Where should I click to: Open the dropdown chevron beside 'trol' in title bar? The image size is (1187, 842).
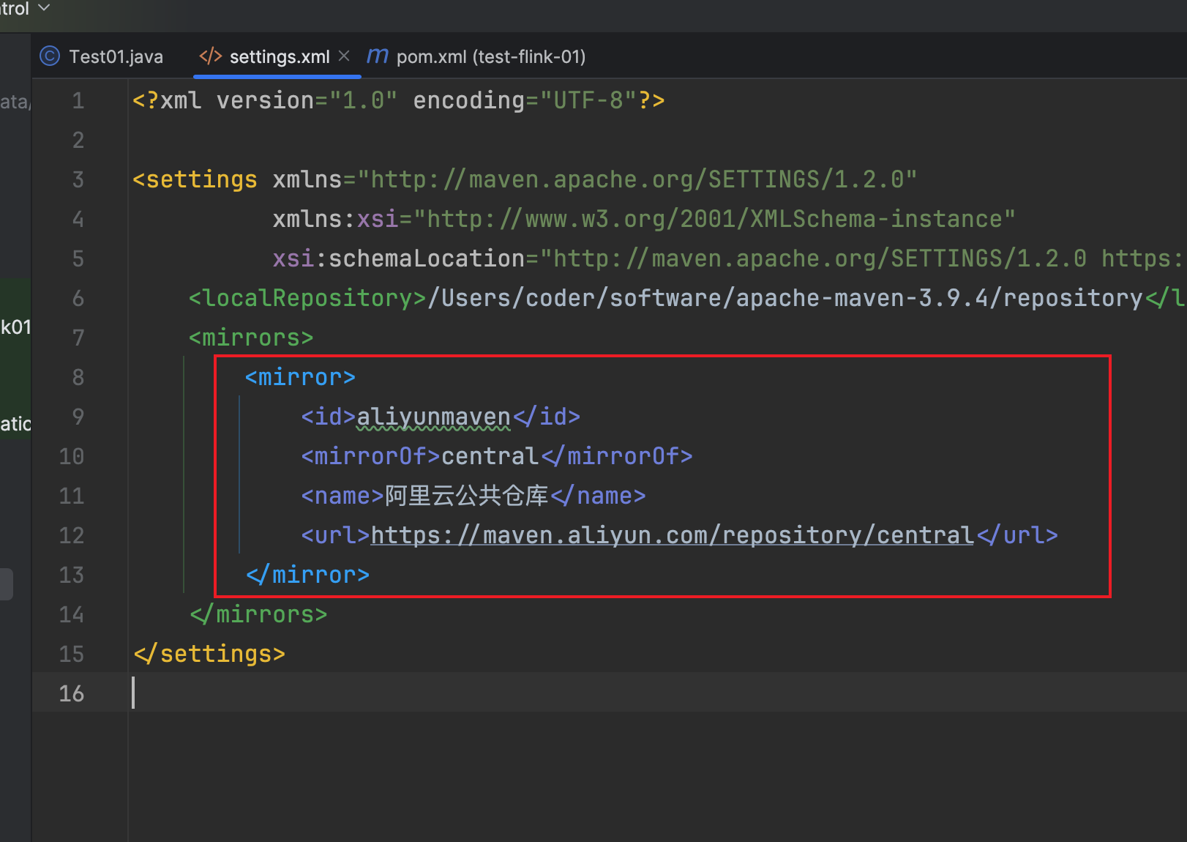coord(44,8)
